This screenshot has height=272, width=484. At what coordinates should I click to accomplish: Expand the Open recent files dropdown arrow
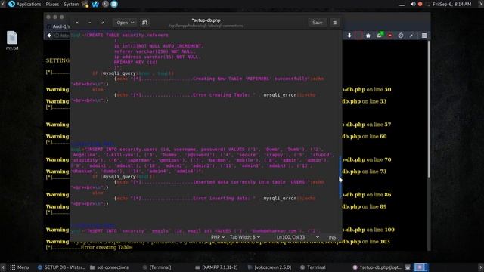point(132,23)
